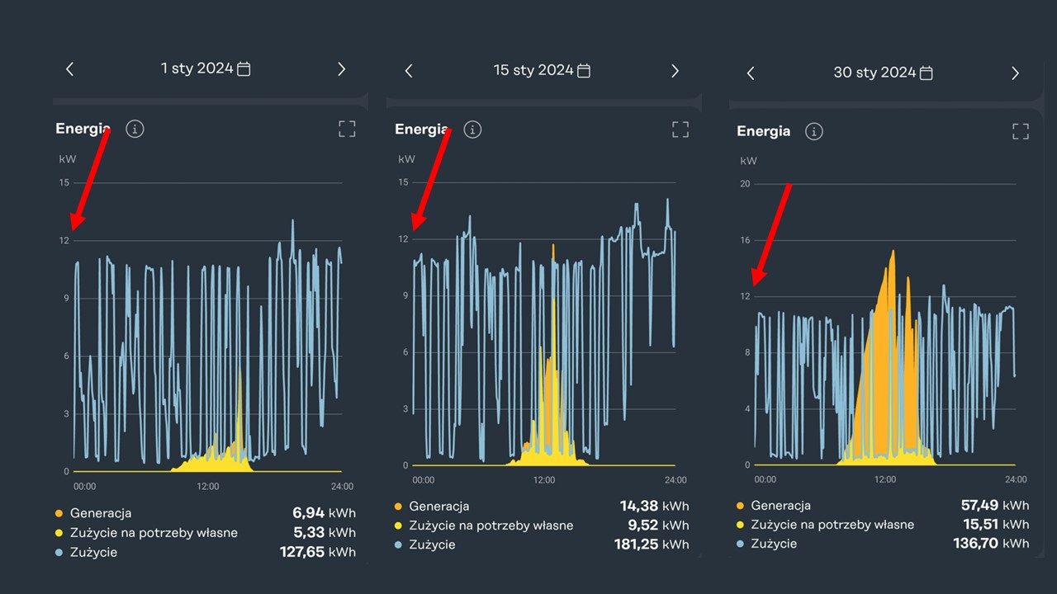Go to next day after 1 sty 2024
1057x594 pixels.
coord(341,69)
